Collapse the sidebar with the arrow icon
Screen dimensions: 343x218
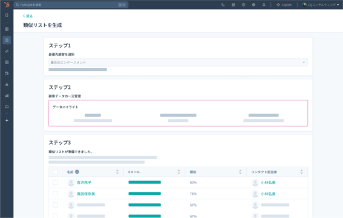tap(7, 121)
